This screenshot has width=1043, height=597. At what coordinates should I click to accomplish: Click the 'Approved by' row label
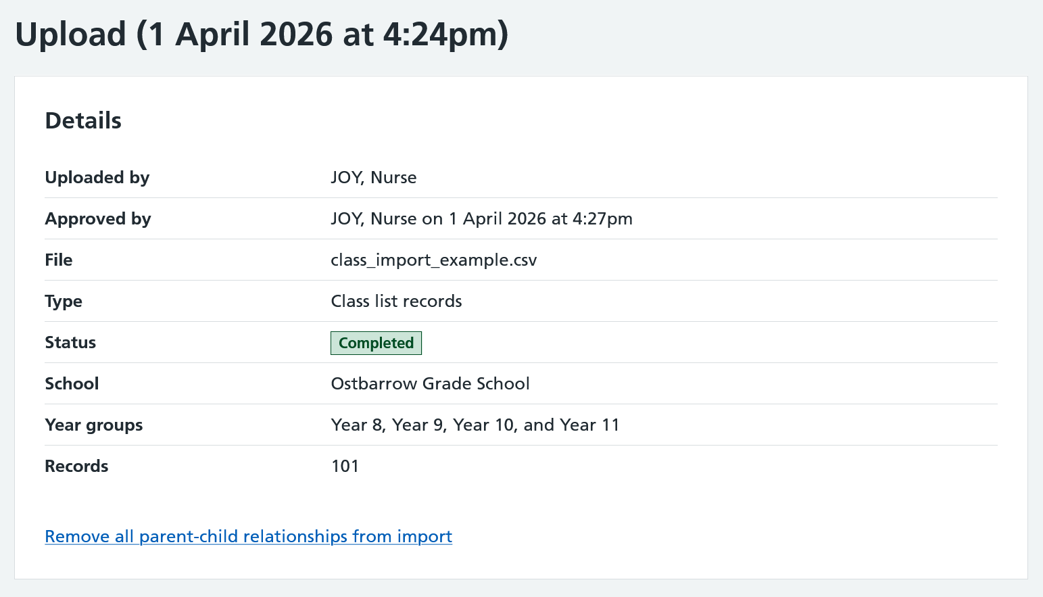[98, 219]
